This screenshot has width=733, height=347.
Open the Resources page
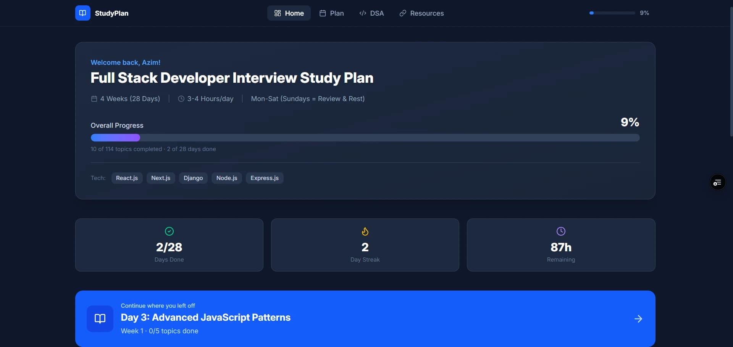[x=421, y=13]
